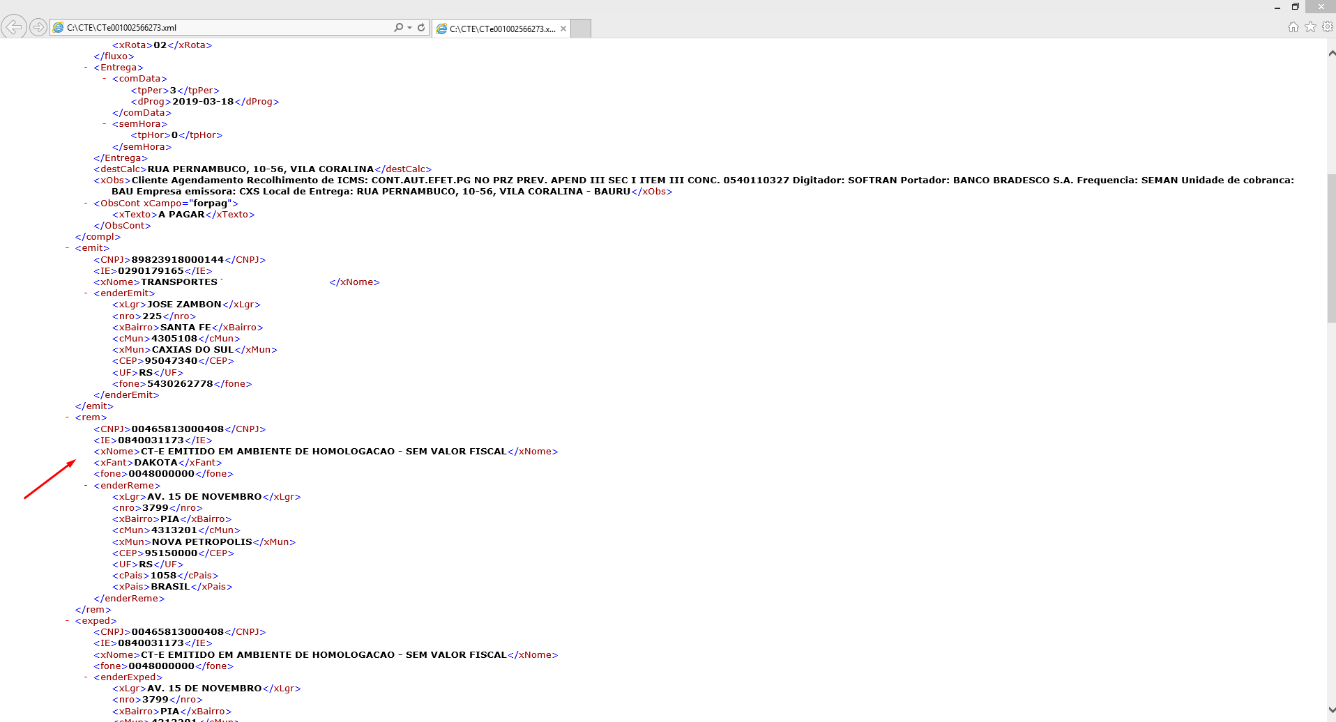Click the xPais value BRASIL

(170, 587)
